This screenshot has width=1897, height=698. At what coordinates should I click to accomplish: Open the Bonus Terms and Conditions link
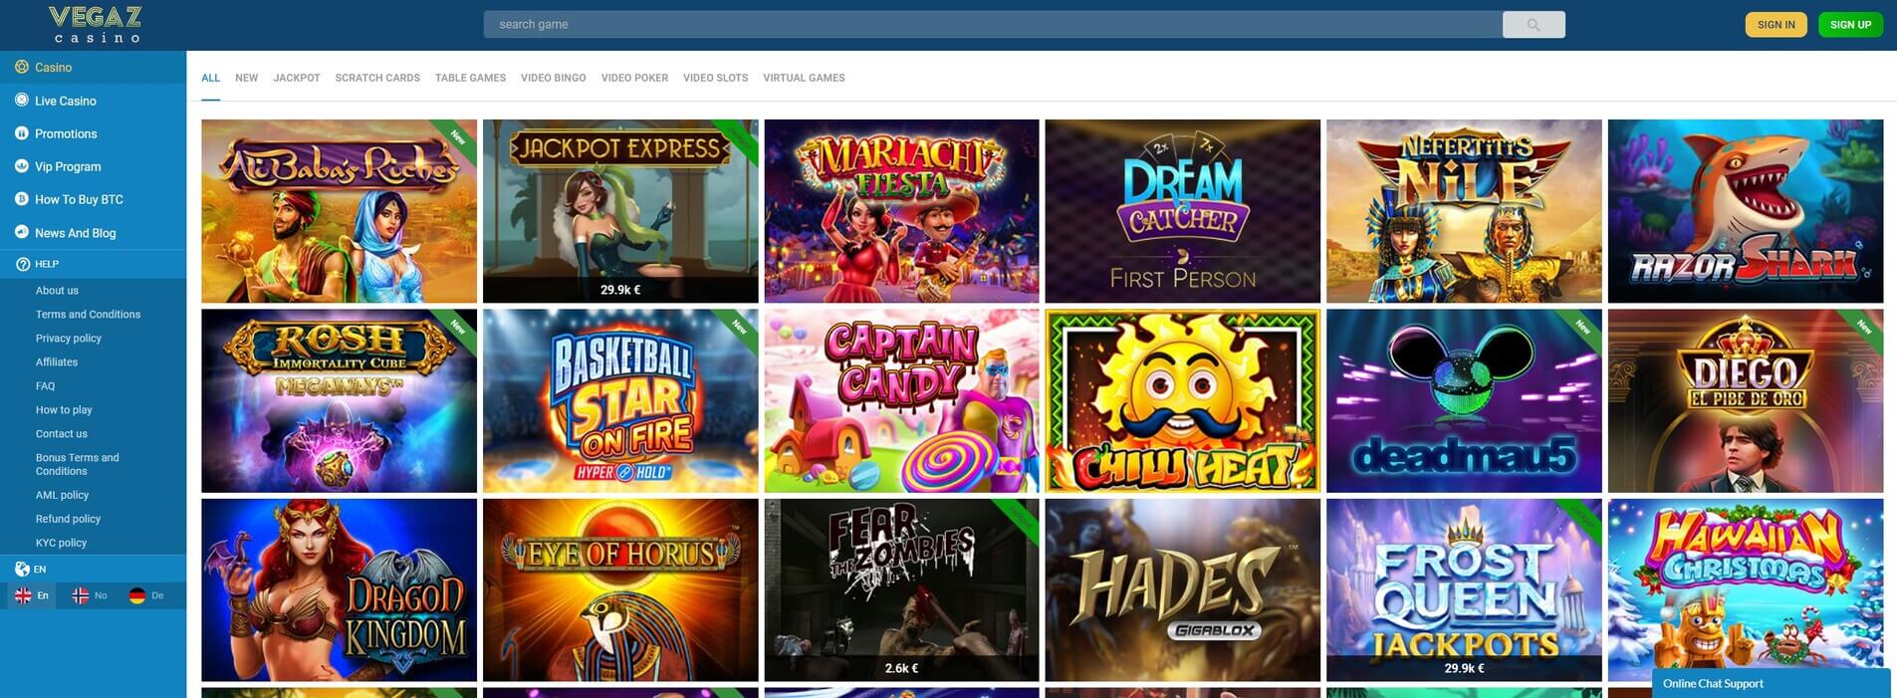[78, 464]
